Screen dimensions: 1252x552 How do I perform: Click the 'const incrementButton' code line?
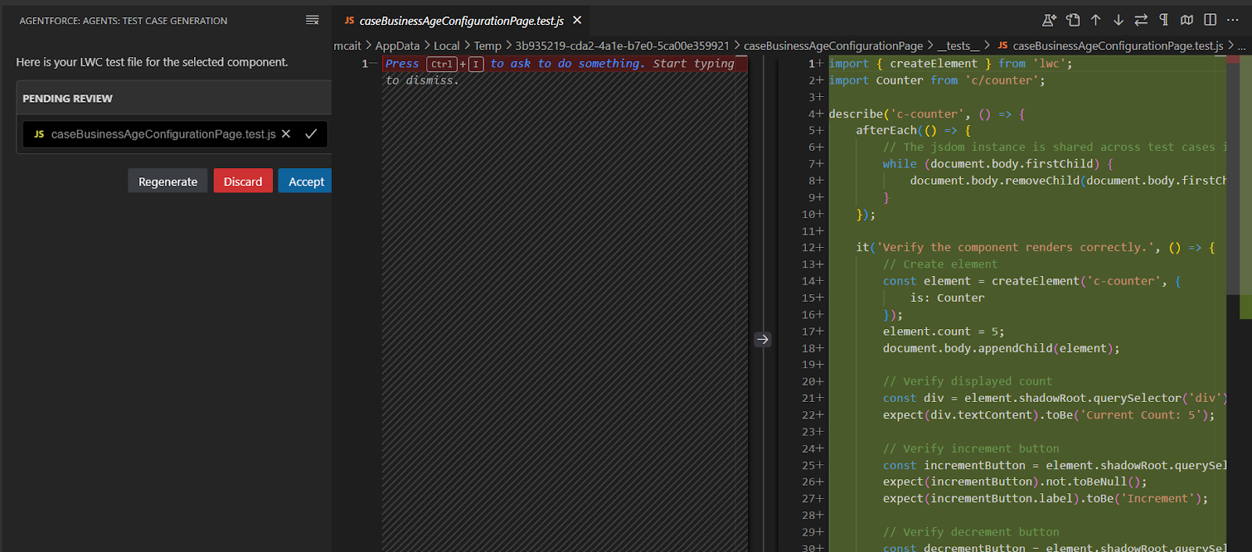coord(1055,465)
